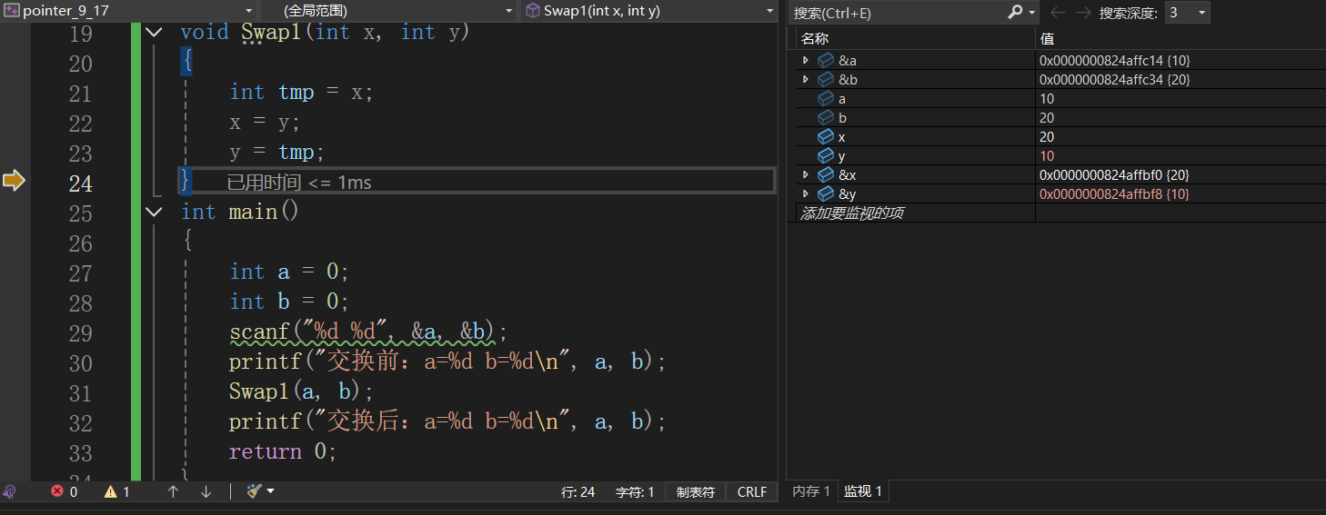Click the 值 column header
Screen dimensions: 1326x515
coord(1180,39)
